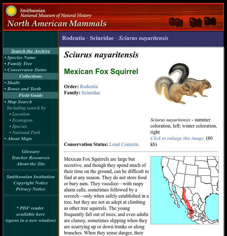Click the musk oxen banner image
Image resolution: width=227 pixels, height=236 pixels.
[x=192, y=22]
